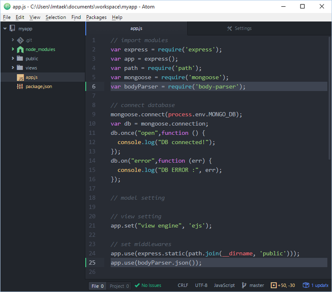Expand the node_modules folder chevron
Screen dimensions: 332x292
tap(13, 49)
